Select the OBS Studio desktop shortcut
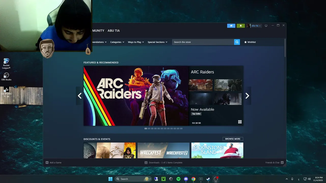The width and height of the screenshot is (326, 183). click(6, 77)
